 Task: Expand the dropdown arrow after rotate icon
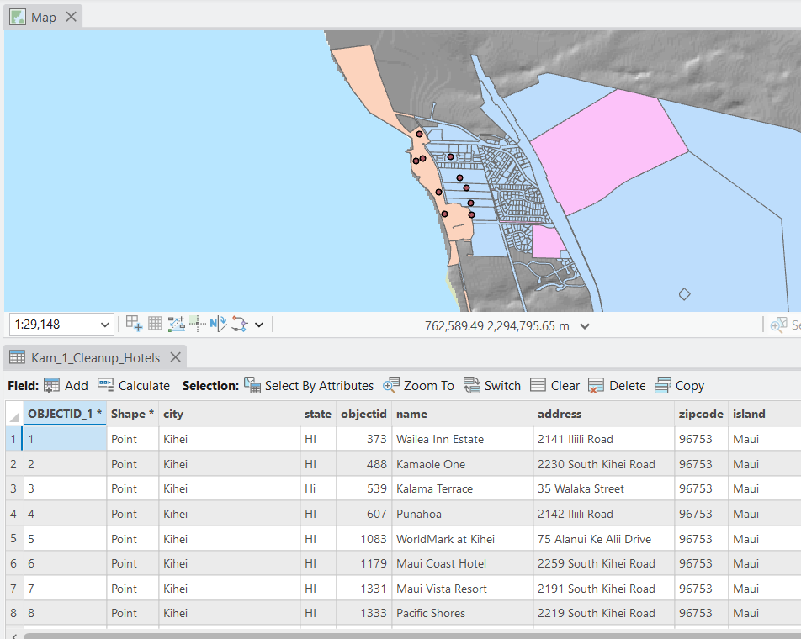(259, 325)
